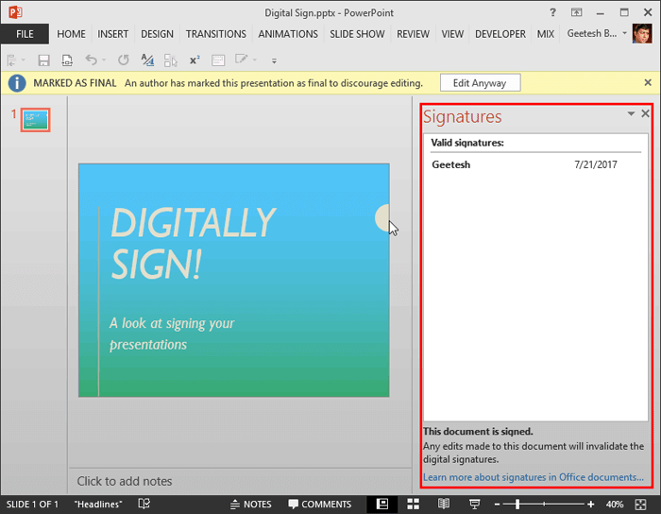Click the PowerPoint logo icon in title bar
This screenshot has width=661, height=514.
tap(16, 12)
